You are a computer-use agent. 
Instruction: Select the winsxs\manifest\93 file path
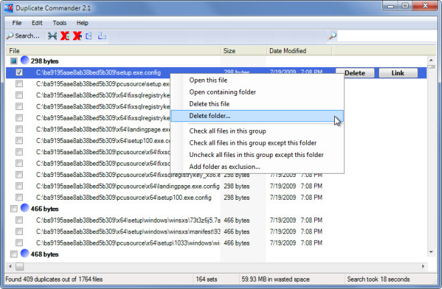[x=128, y=231]
